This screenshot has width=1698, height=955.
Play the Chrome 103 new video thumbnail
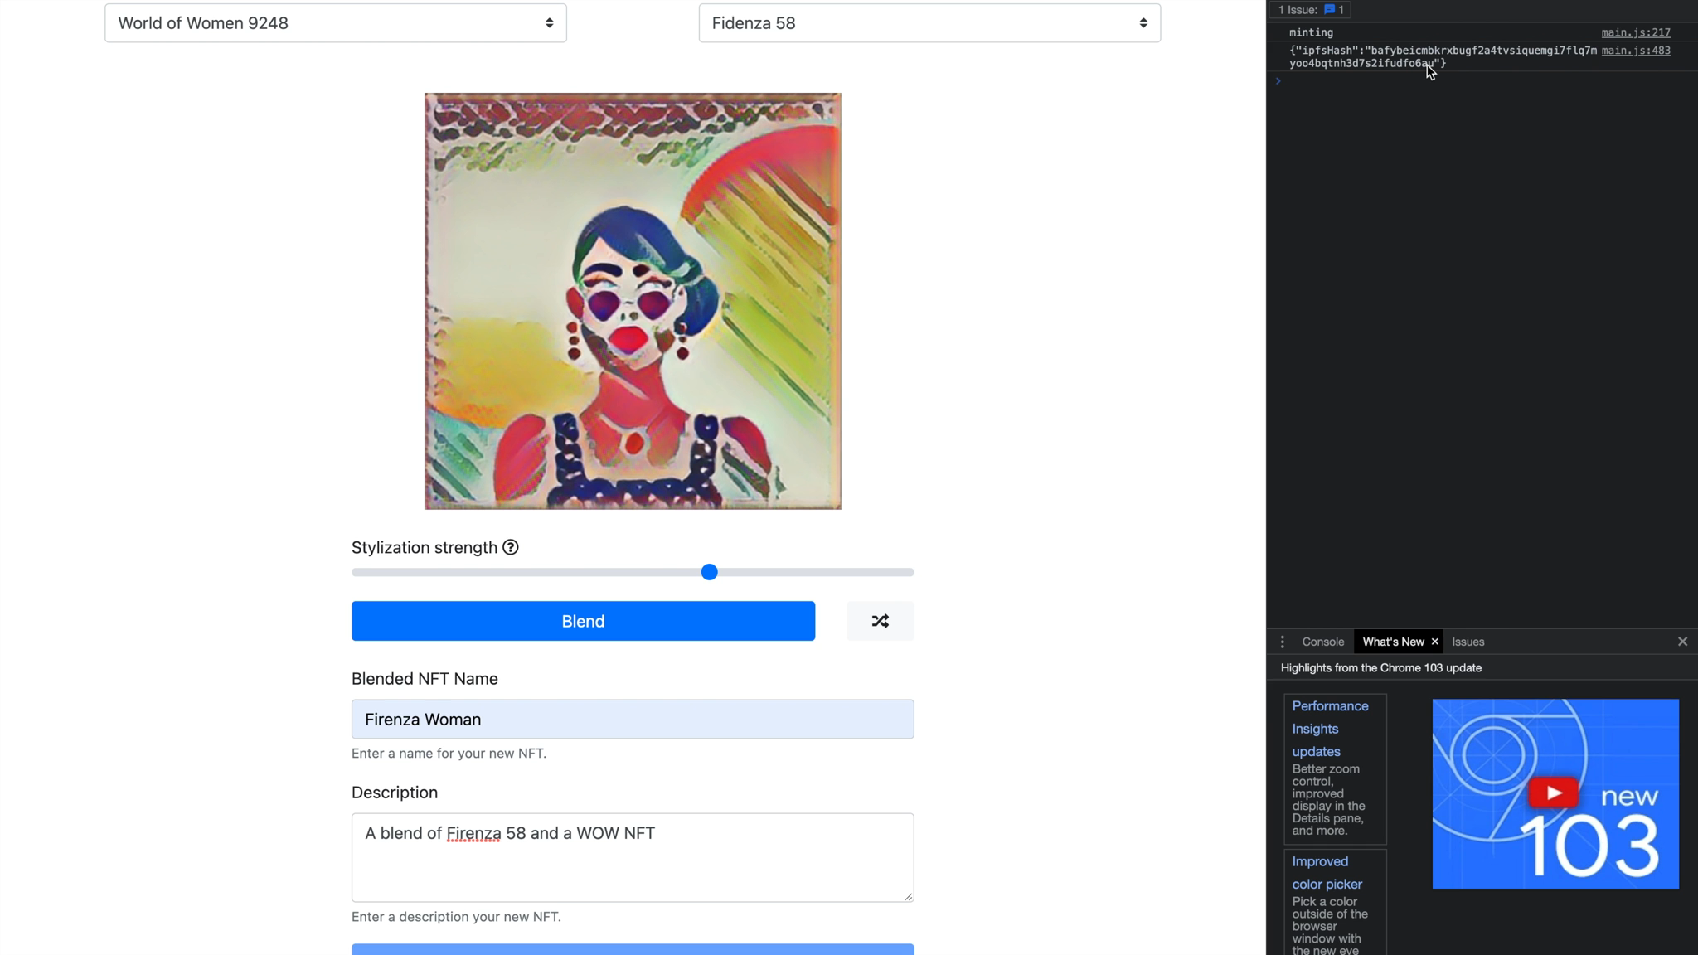click(1555, 793)
